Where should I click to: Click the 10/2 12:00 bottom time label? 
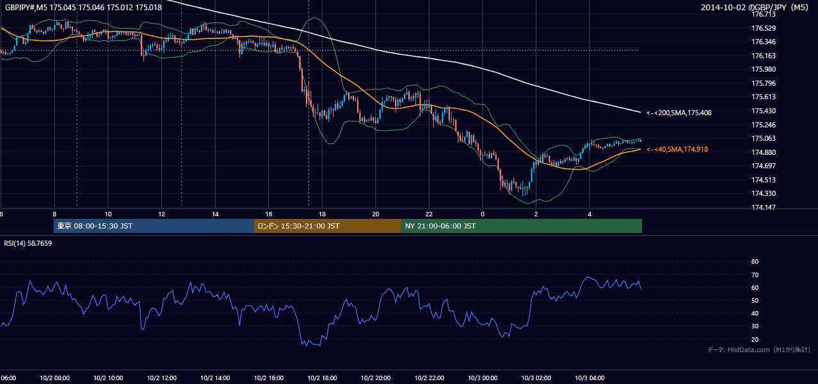click(161, 378)
